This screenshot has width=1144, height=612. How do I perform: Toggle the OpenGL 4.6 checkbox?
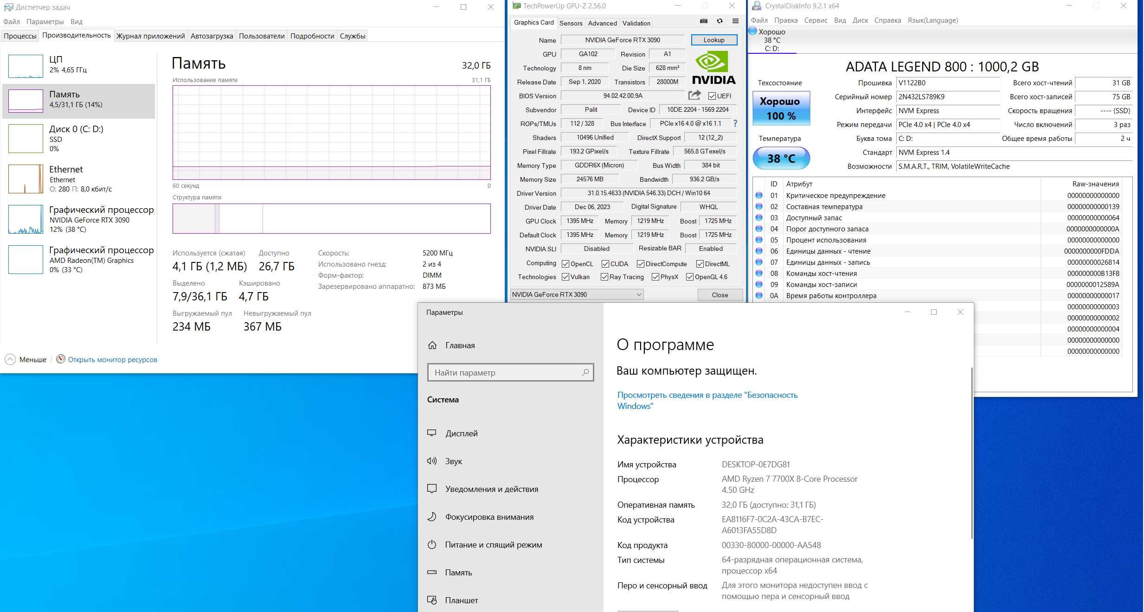(x=690, y=277)
